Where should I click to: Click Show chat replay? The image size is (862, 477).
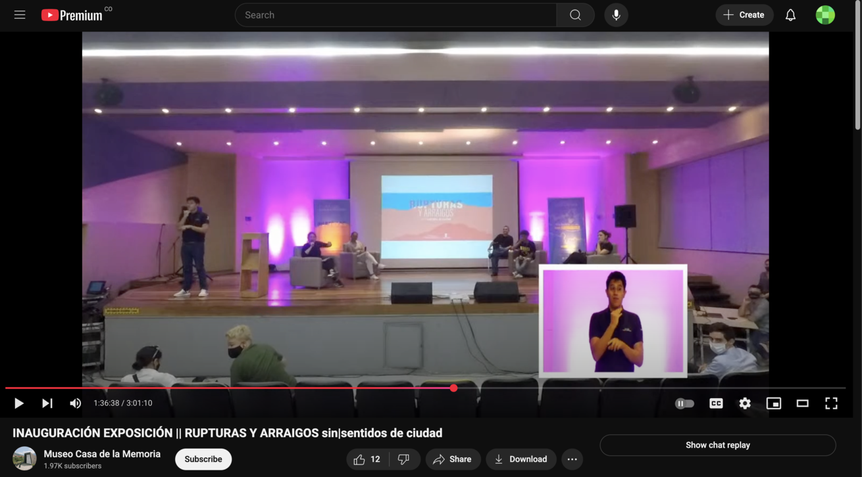pos(717,445)
